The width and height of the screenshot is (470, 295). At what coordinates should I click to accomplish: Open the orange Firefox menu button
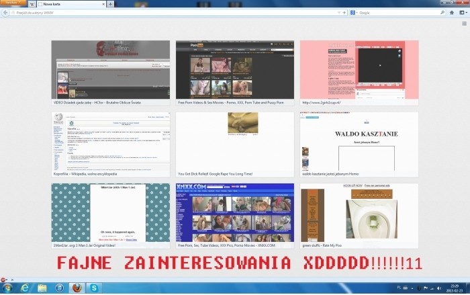[x=13, y=4]
